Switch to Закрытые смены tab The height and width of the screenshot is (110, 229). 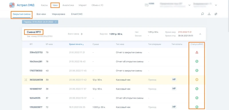[21, 14]
